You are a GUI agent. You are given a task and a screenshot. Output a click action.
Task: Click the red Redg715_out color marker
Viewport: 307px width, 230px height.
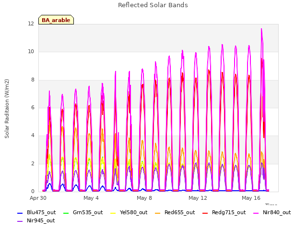[205, 213]
